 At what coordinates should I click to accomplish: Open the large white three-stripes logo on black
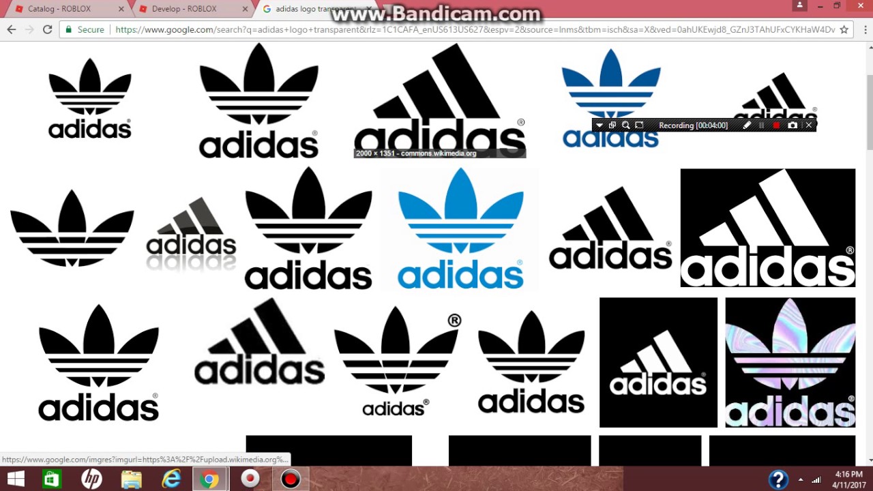(x=767, y=228)
